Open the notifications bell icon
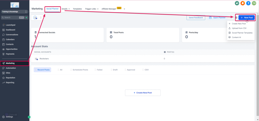Screen dimensions: 259x121 tap(243, 3)
